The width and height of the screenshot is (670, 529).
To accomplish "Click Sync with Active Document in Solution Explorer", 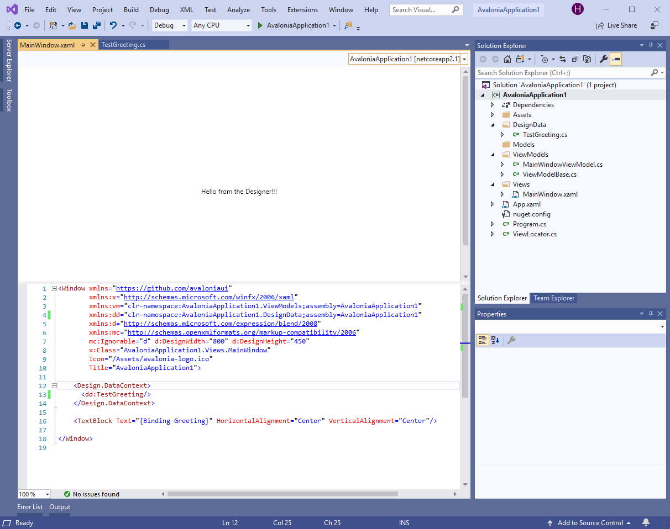I will click(x=563, y=59).
